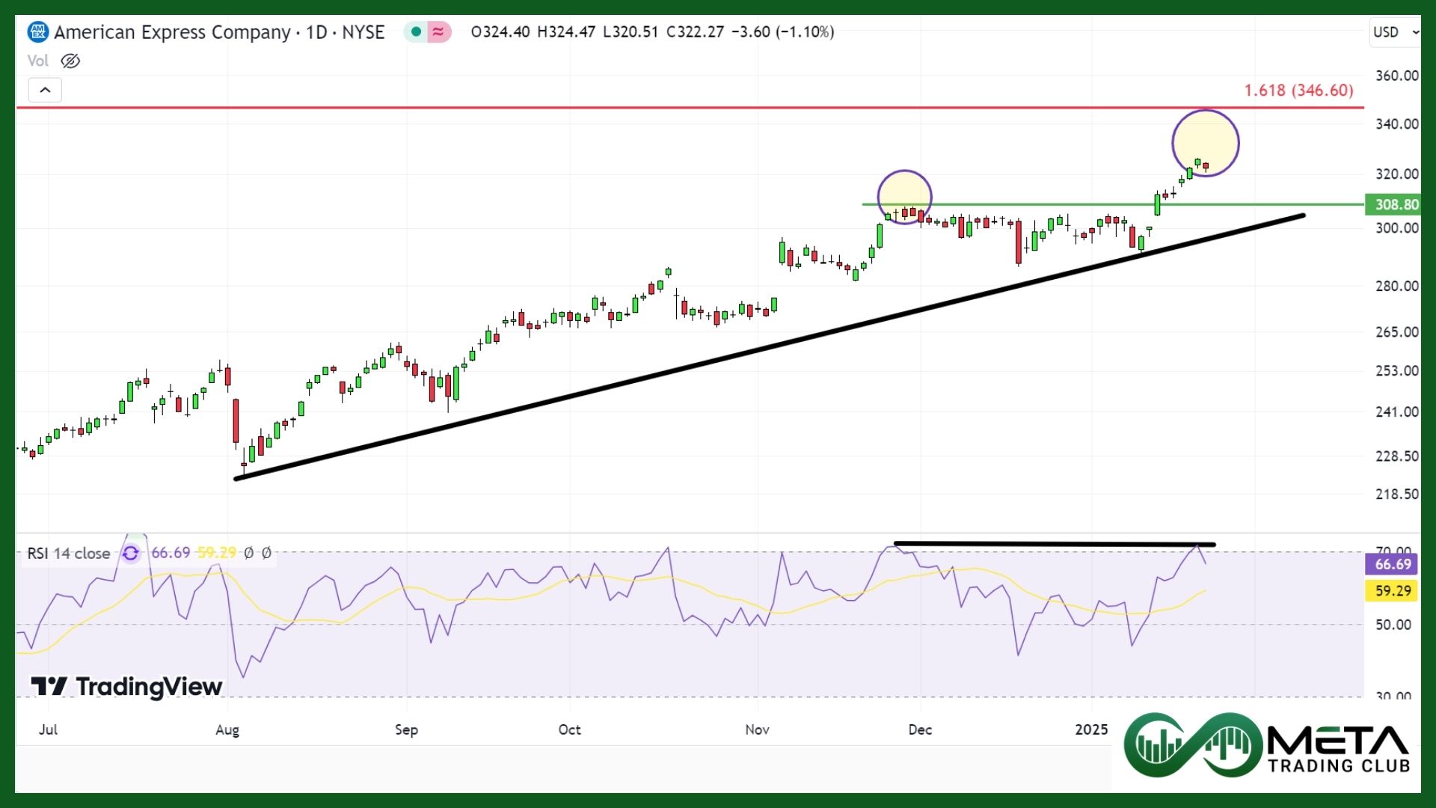
Task: Click the 241.00 price axis label
Action: point(1396,412)
